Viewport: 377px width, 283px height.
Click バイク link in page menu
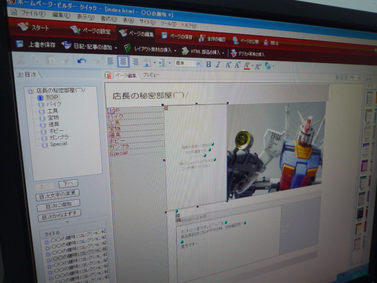point(116,117)
